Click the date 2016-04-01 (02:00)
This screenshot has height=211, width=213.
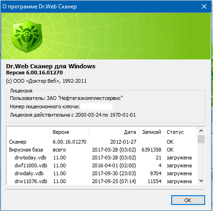pyautogui.click(x=114, y=165)
